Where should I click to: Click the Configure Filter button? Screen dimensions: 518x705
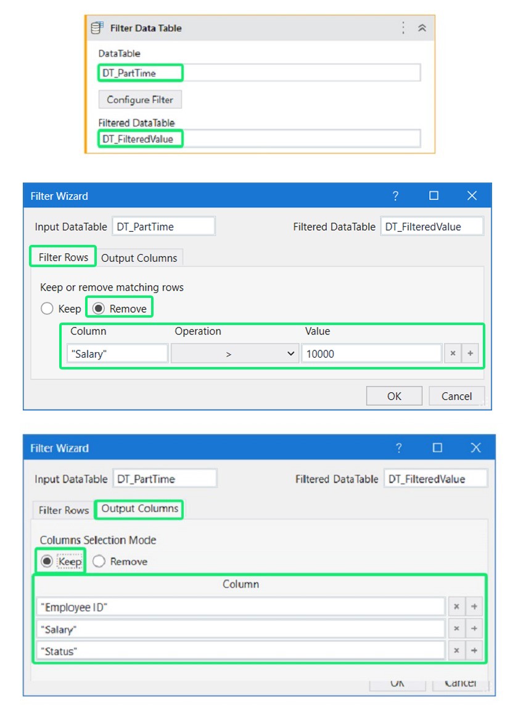139,99
